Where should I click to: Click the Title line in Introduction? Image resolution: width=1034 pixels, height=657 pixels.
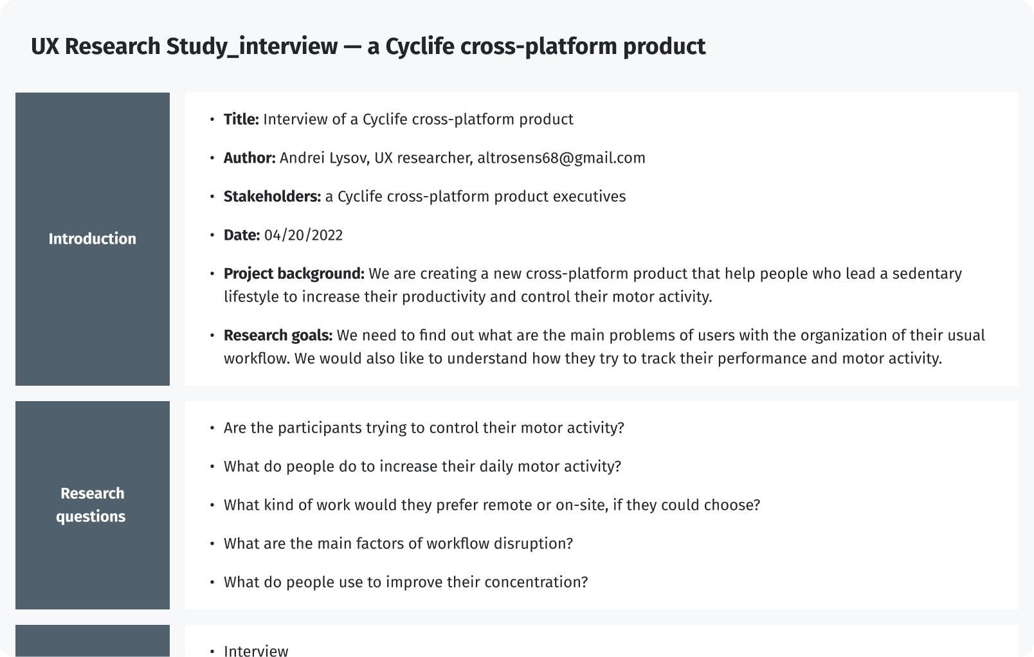[x=399, y=120]
